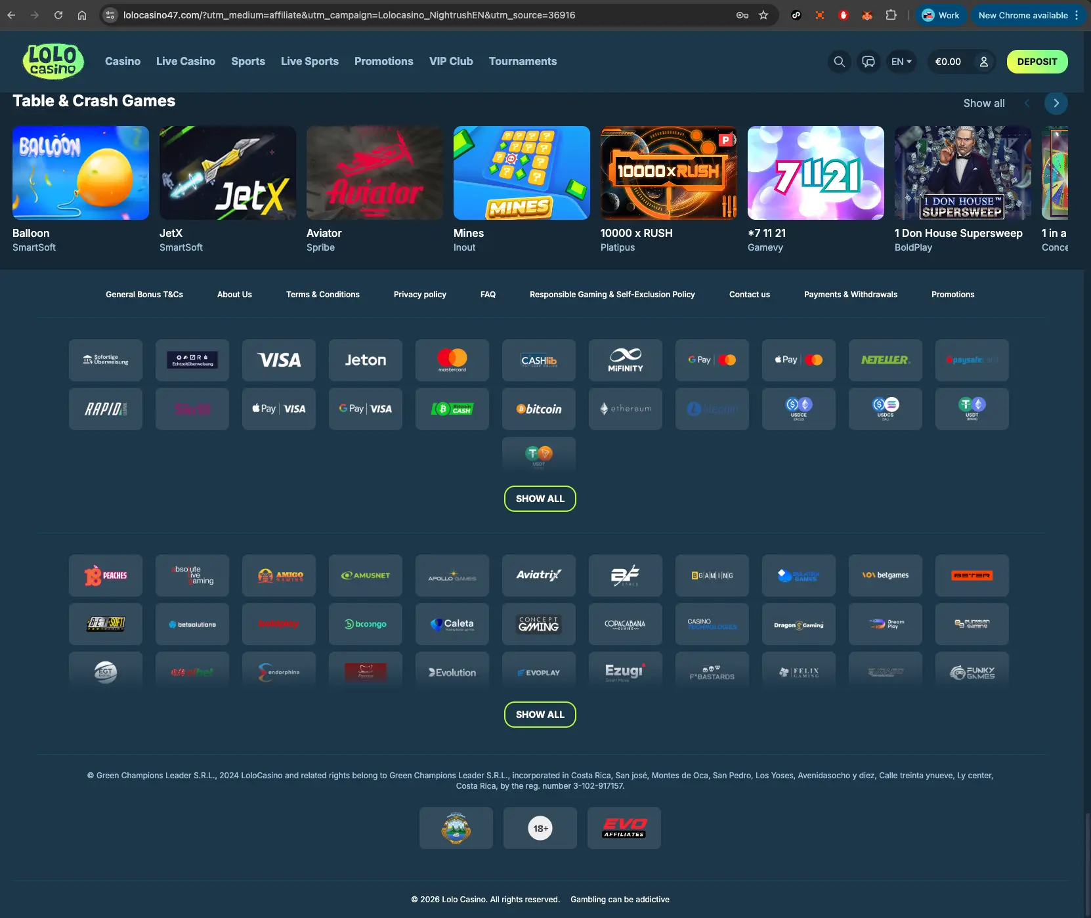
Task: Open Privacy policy footer link
Action: click(420, 295)
